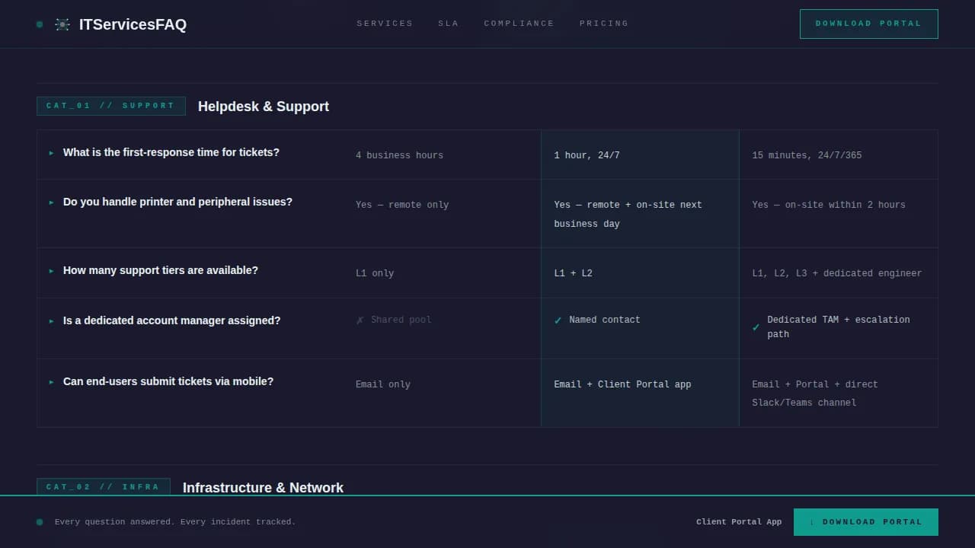
Task: Expand the mobile ticket submission question
Action: point(168,381)
